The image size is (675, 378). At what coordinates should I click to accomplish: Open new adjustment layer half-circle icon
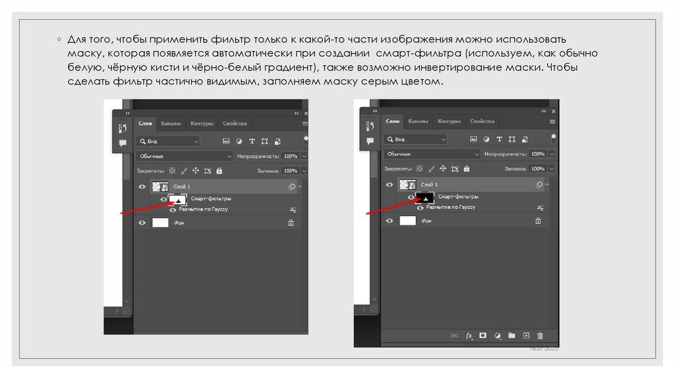tap(497, 335)
